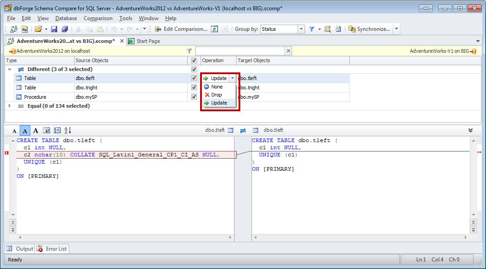Open the Open-file dropdown arrow
486x269 pixels.
[46, 29]
